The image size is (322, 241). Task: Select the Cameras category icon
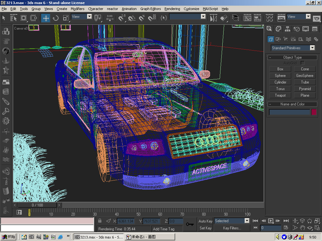[293, 39]
